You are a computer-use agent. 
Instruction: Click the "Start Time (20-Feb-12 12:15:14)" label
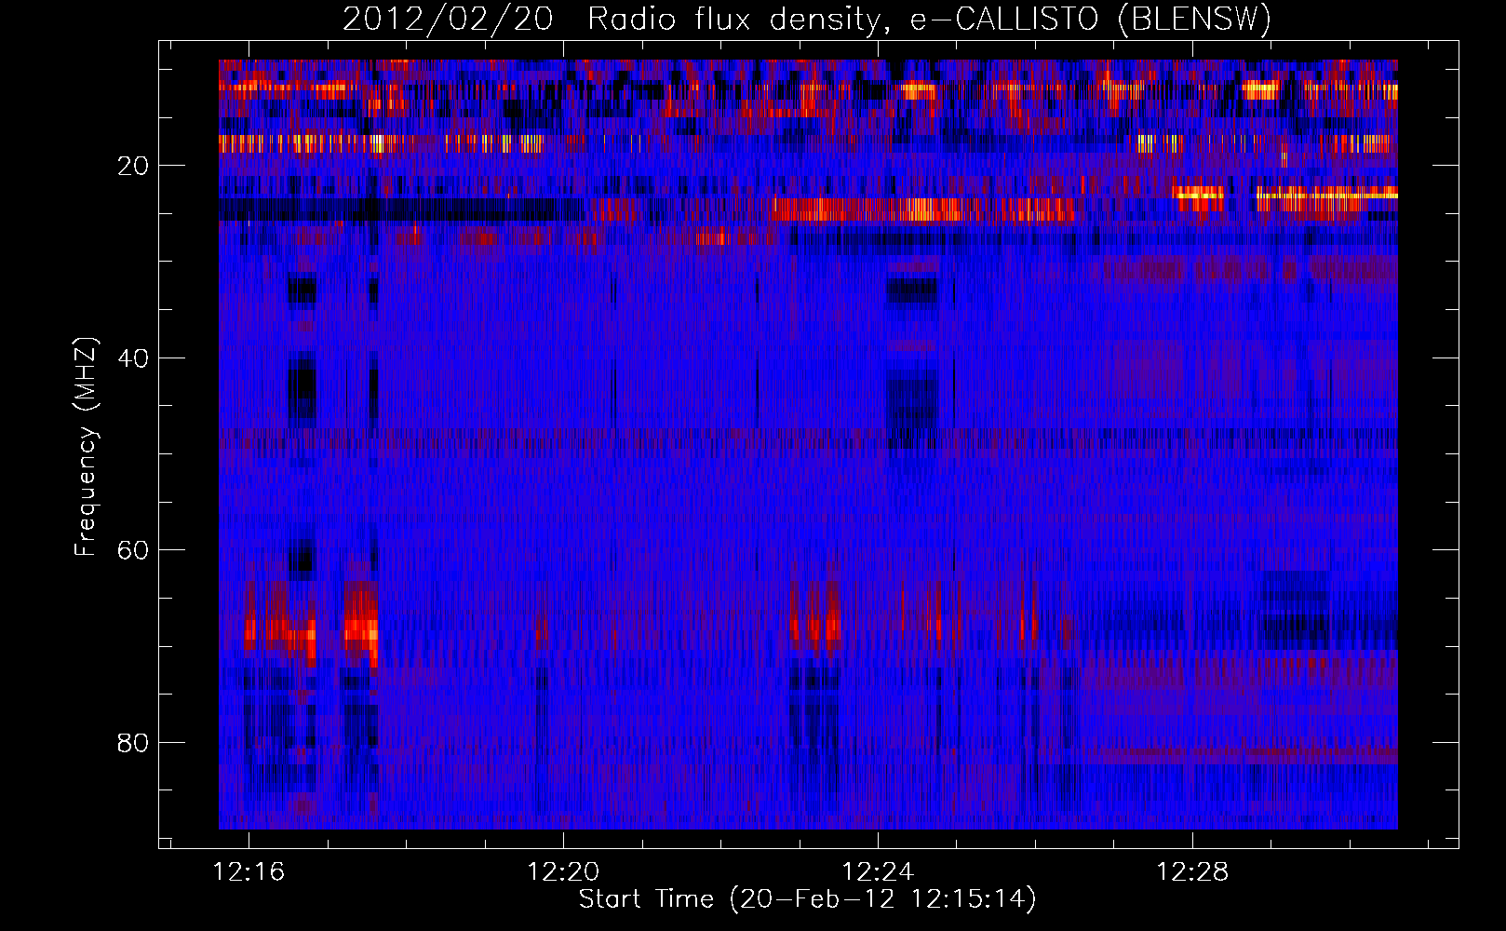(x=807, y=899)
